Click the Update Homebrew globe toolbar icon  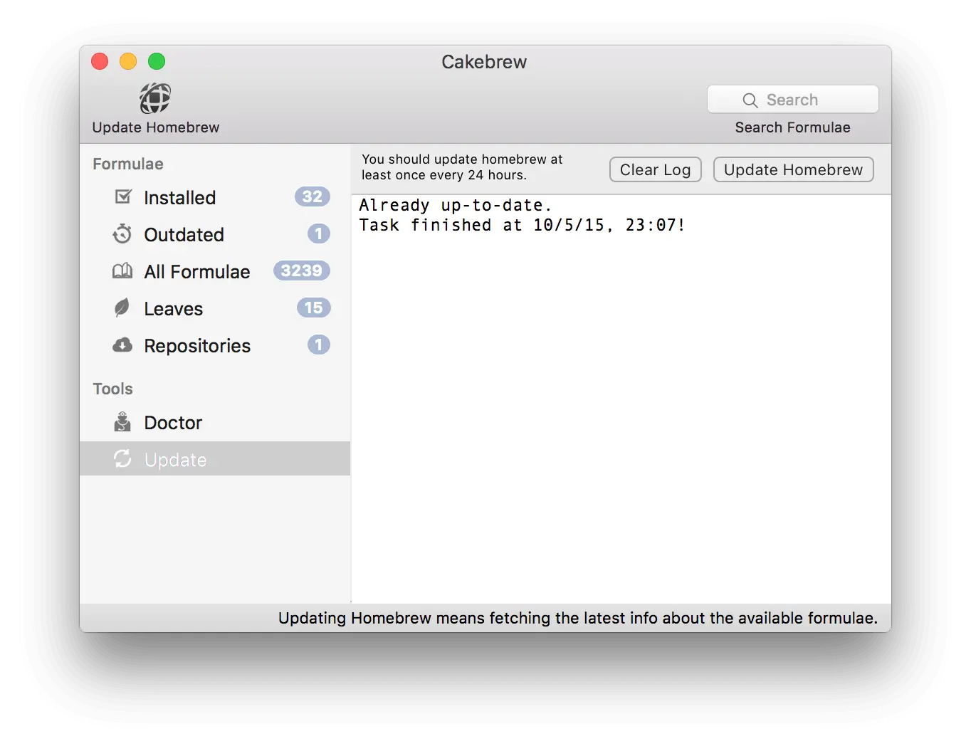point(155,98)
